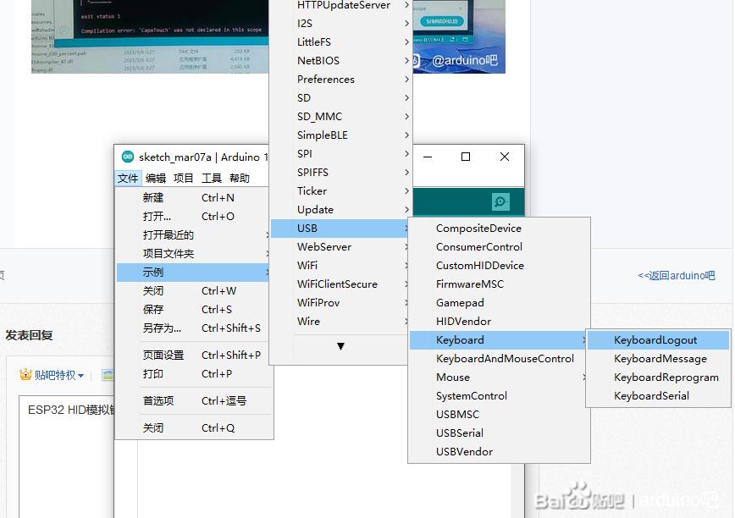Click the image insert icon in reply toolbar
This screenshot has height=518, width=735.
[x=108, y=375]
